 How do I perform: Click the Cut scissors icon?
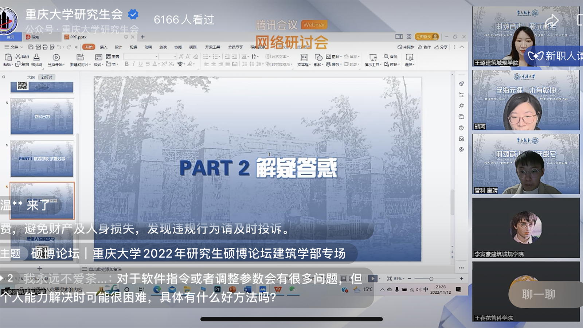pyautogui.click(x=18, y=56)
